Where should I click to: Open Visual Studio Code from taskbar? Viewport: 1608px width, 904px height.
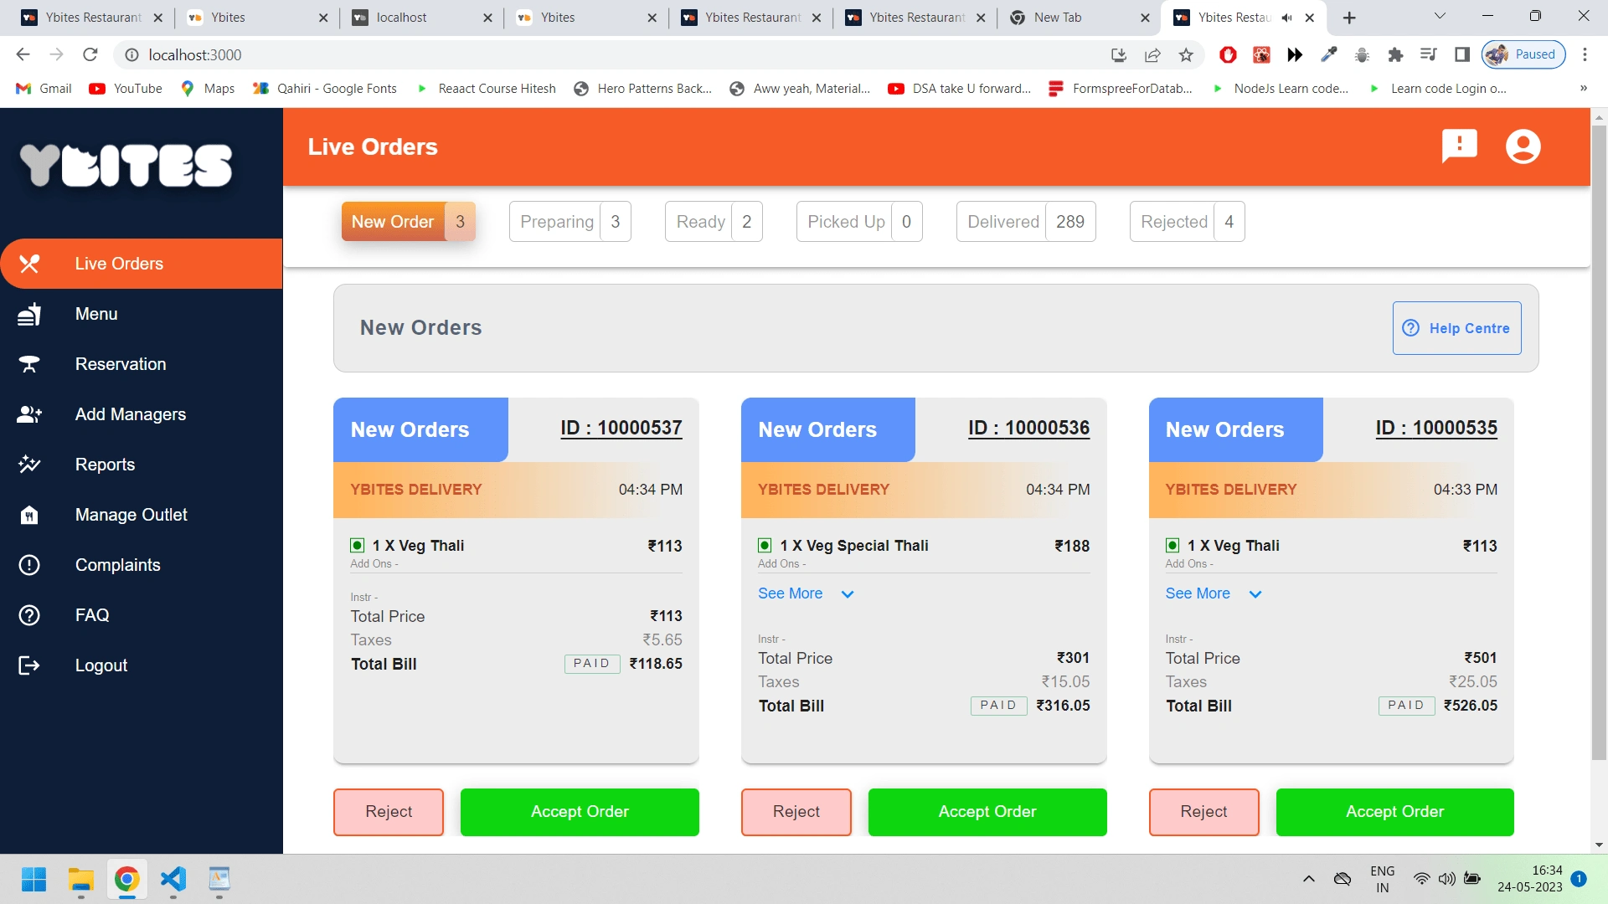173,880
